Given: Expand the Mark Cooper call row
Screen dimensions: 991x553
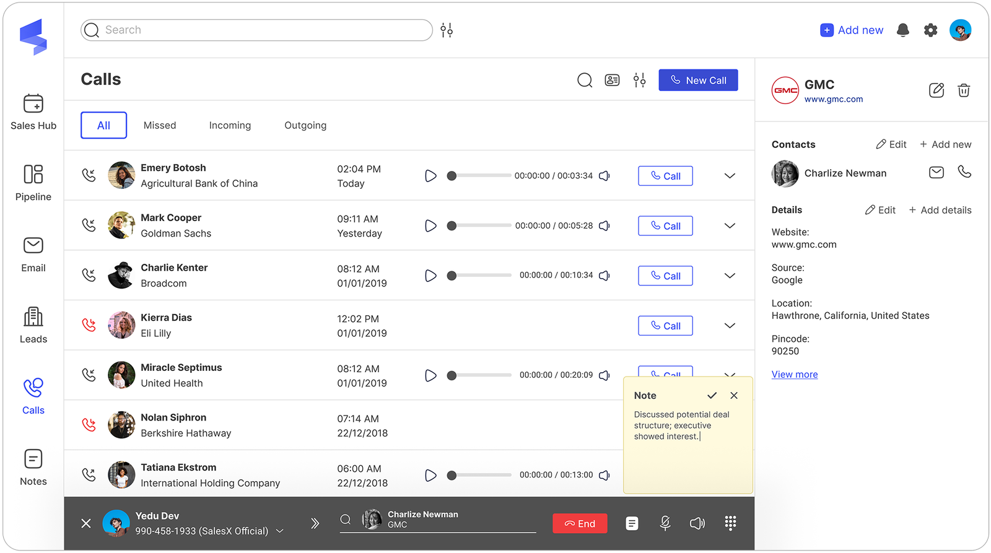Looking at the screenshot, I should pos(730,226).
